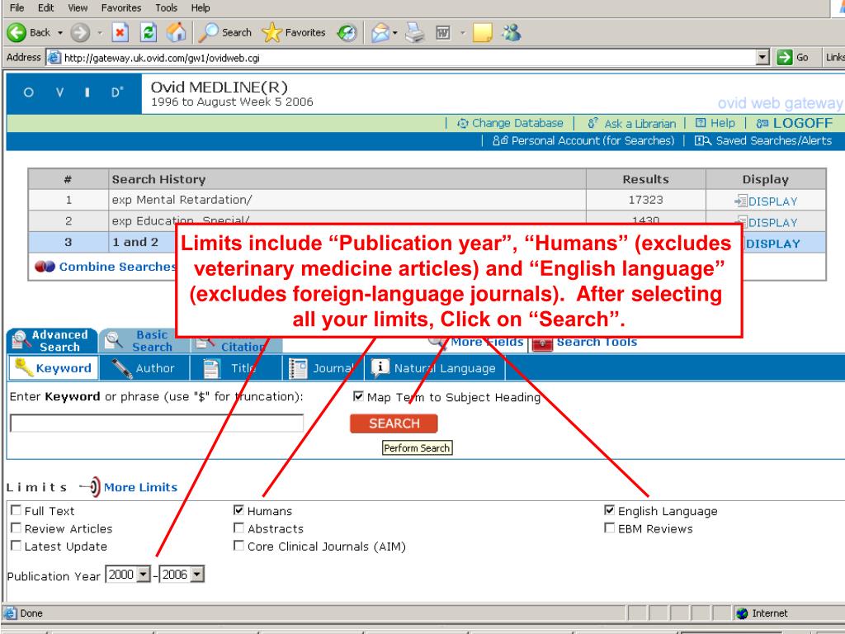Uncheck the English Language limit
This screenshot has height=634, width=845.
pyautogui.click(x=610, y=510)
